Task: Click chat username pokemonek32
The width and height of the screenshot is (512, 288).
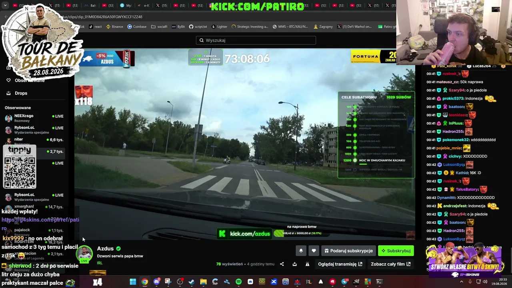Action: (x=456, y=140)
